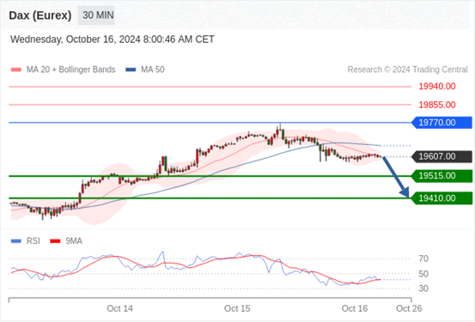Image resolution: width=475 pixels, height=322 pixels.
Task: Select the Dax (Eurex) title
Action: point(40,15)
